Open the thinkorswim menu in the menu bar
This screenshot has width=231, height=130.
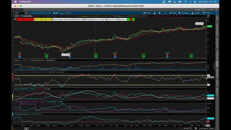pyautogui.click(x=25, y=1)
